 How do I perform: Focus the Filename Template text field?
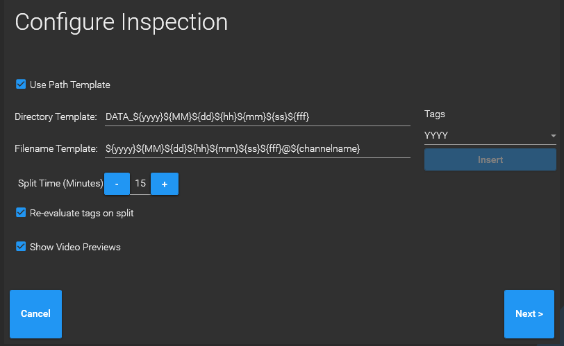[x=257, y=148]
